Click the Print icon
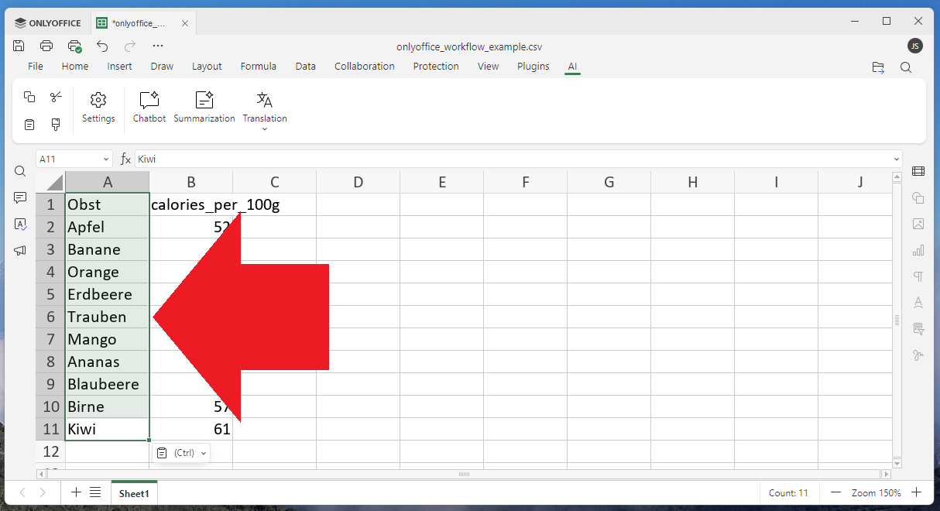Screen dimensions: 940x511 click(x=46, y=46)
